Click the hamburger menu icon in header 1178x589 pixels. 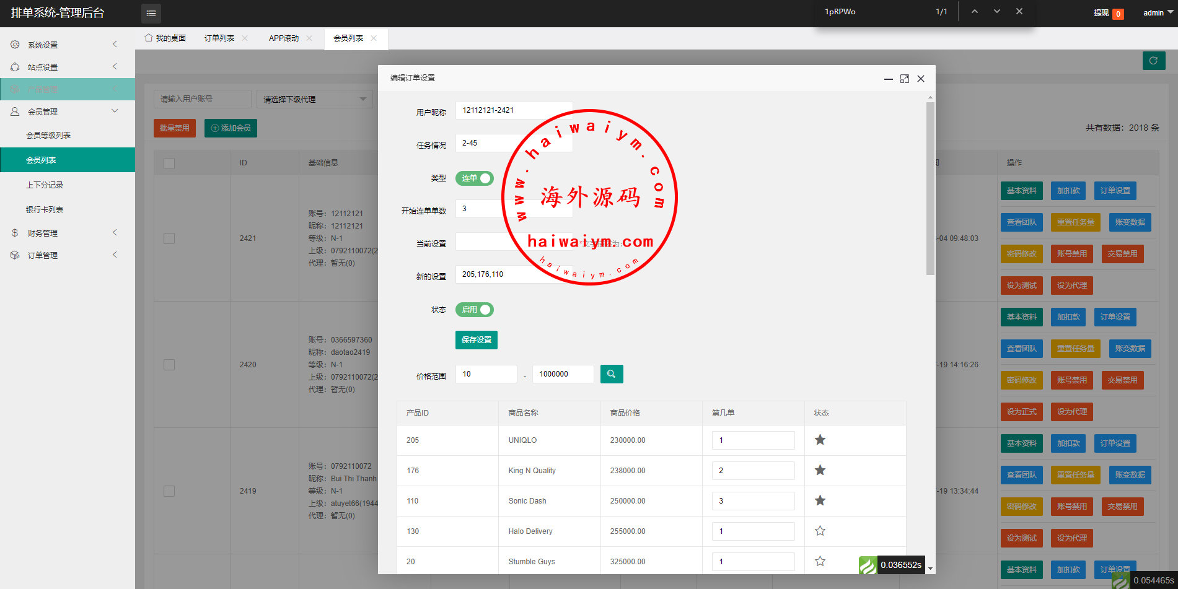[x=151, y=13]
